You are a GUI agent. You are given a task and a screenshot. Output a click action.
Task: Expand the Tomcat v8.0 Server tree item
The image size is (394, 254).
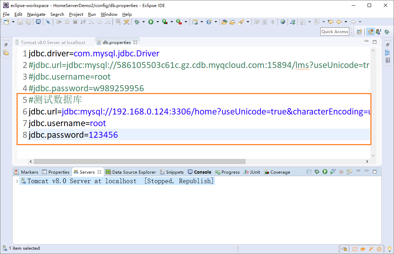(17, 181)
